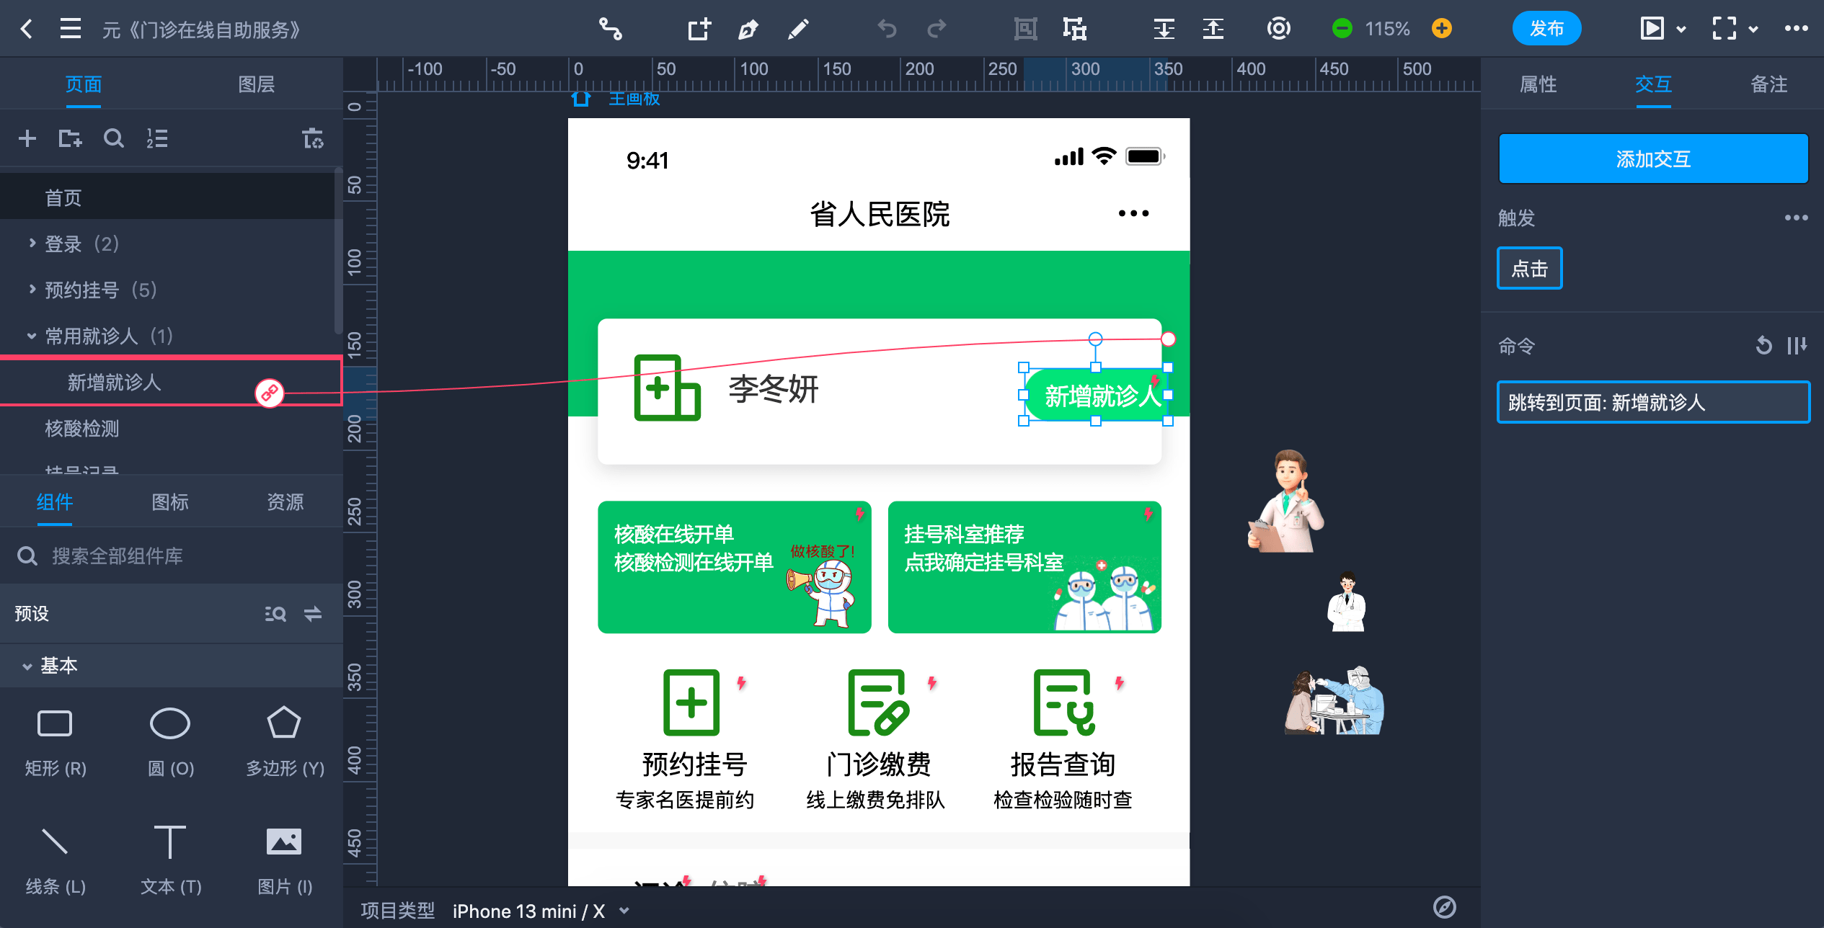Viewport: 1824px width, 928px height.
Task: Search pages with the magnifier icon
Action: pyautogui.click(x=113, y=138)
